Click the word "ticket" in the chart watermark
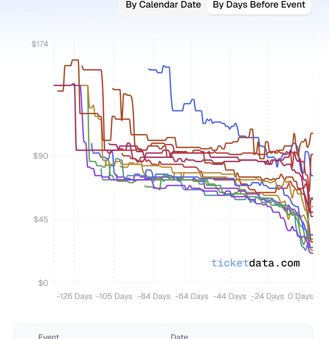The image size is (329, 339). [230, 263]
